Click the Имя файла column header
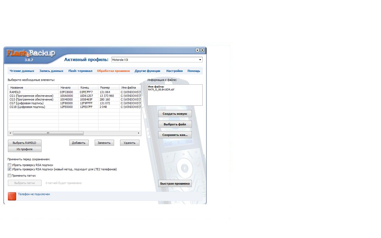The width and height of the screenshot is (381, 238). click(x=130, y=88)
